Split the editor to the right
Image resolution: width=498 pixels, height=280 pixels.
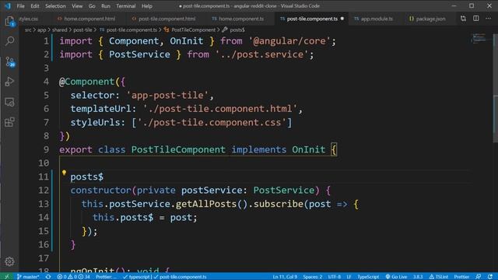pos(475,19)
